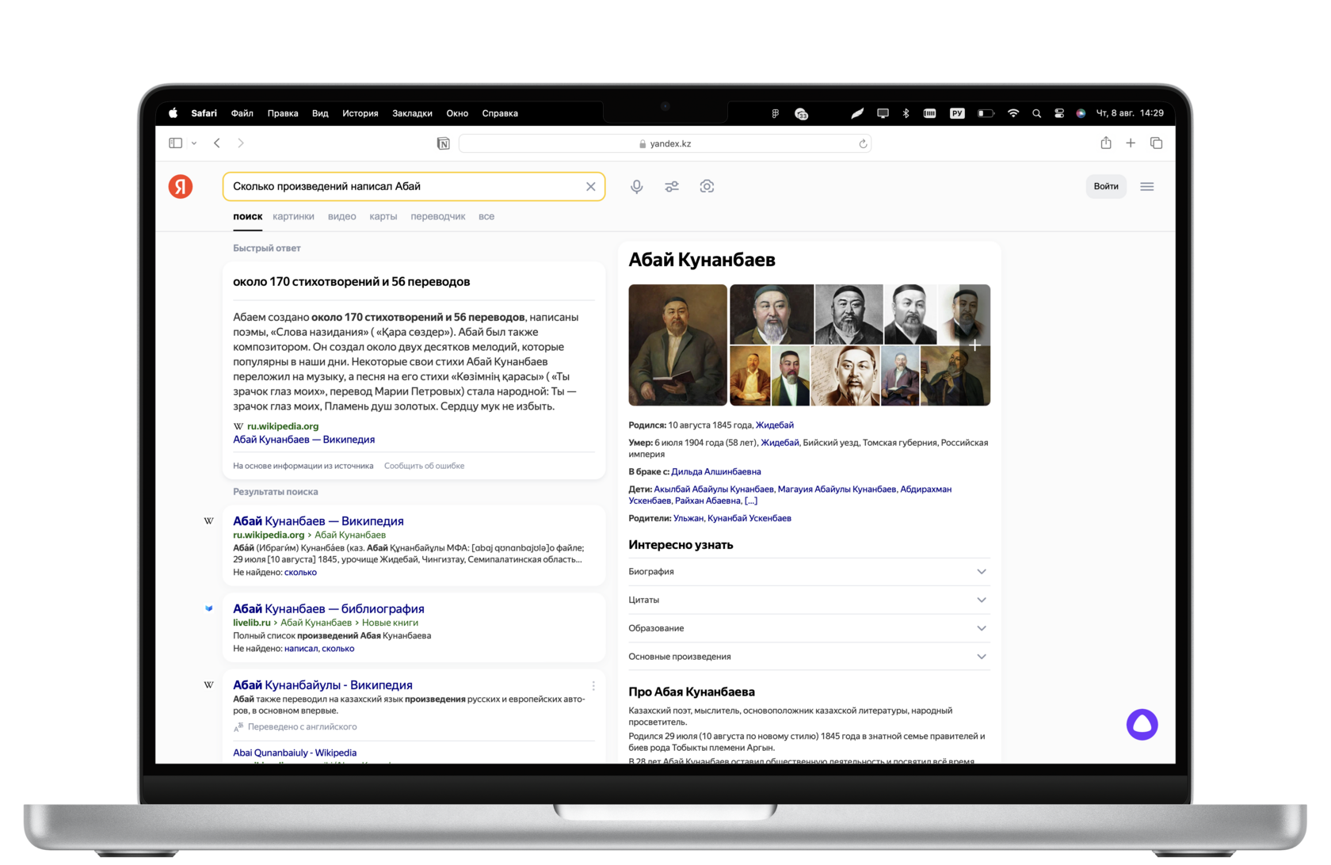Image resolution: width=1331 pixels, height=865 pixels.
Task: Click the Yandex logo icon
Action: click(x=181, y=186)
